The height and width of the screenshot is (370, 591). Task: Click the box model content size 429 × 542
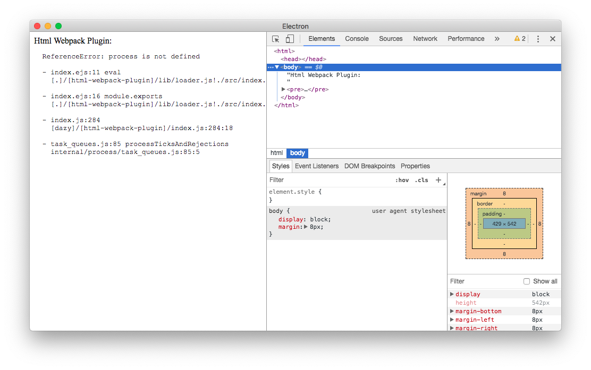tap(504, 223)
